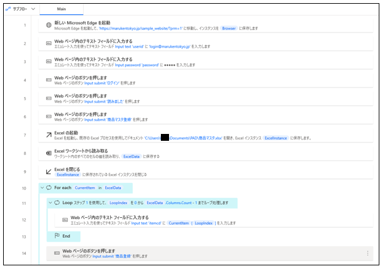Select line number 10 in the gutter

(x=24, y=188)
